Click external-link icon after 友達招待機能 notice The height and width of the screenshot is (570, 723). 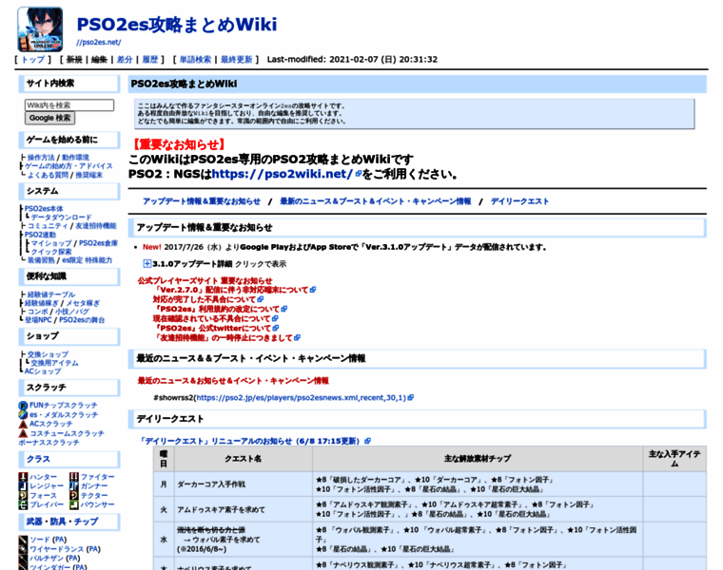[297, 338]
